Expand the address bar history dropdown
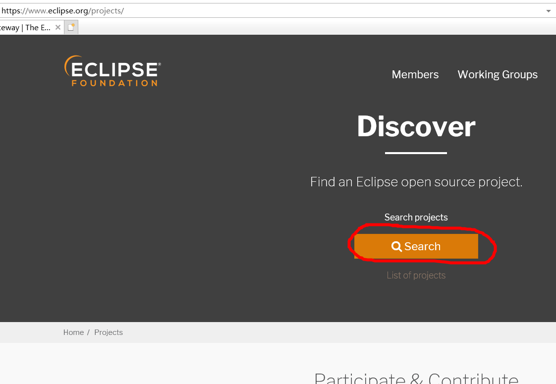This screenshot has width=556, height=384. (x=548, y=11)
